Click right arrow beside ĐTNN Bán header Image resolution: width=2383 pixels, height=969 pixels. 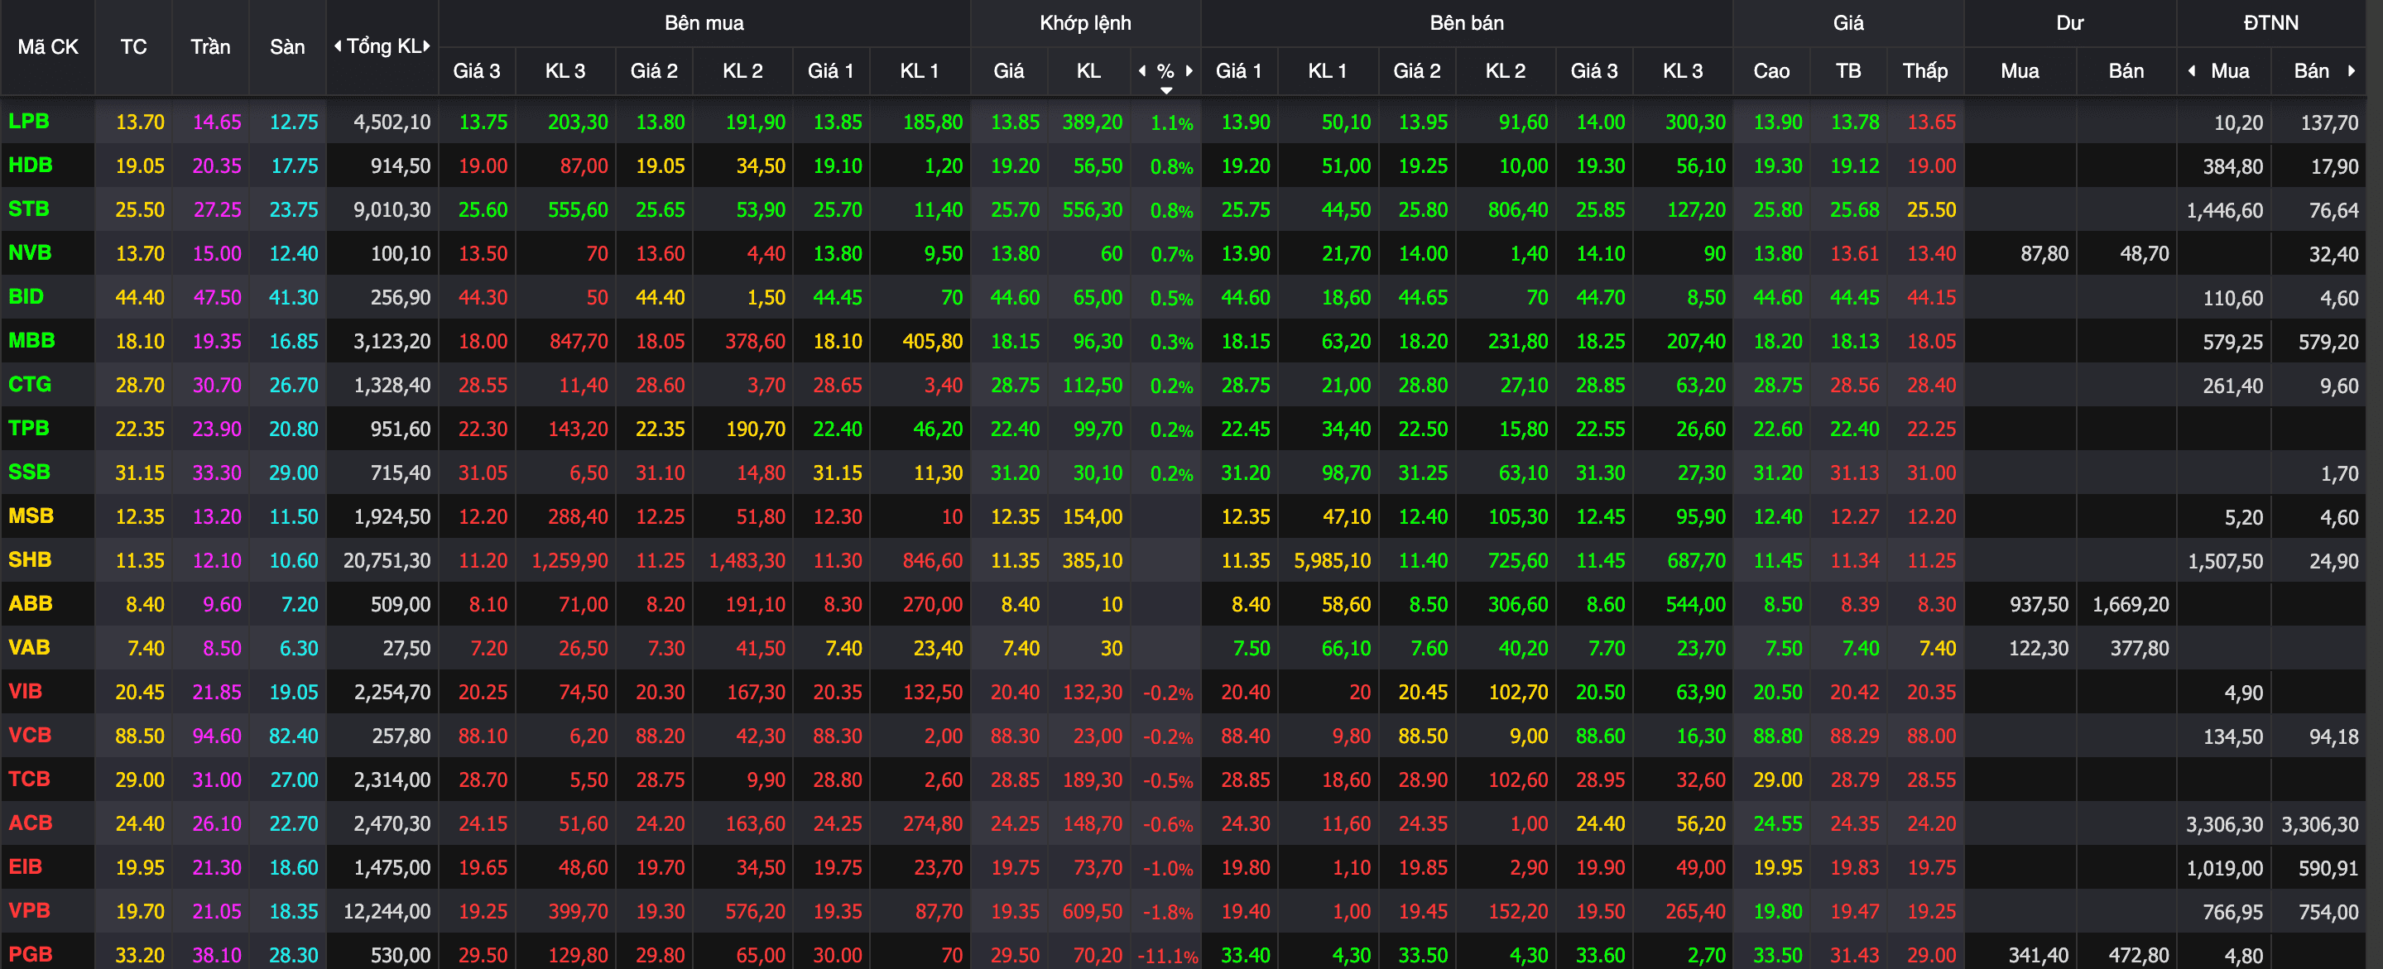click(x=2351, y=71)
